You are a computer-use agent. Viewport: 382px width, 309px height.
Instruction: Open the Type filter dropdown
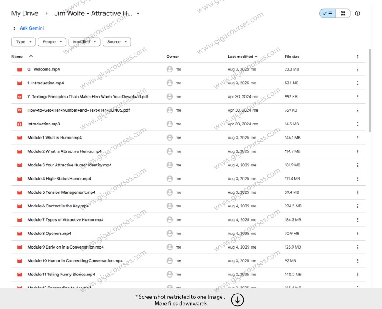pos(23,42)
